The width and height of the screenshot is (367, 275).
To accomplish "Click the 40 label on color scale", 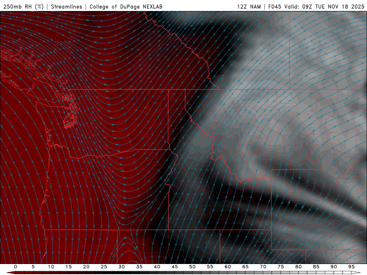I will (x=157, y=267).
